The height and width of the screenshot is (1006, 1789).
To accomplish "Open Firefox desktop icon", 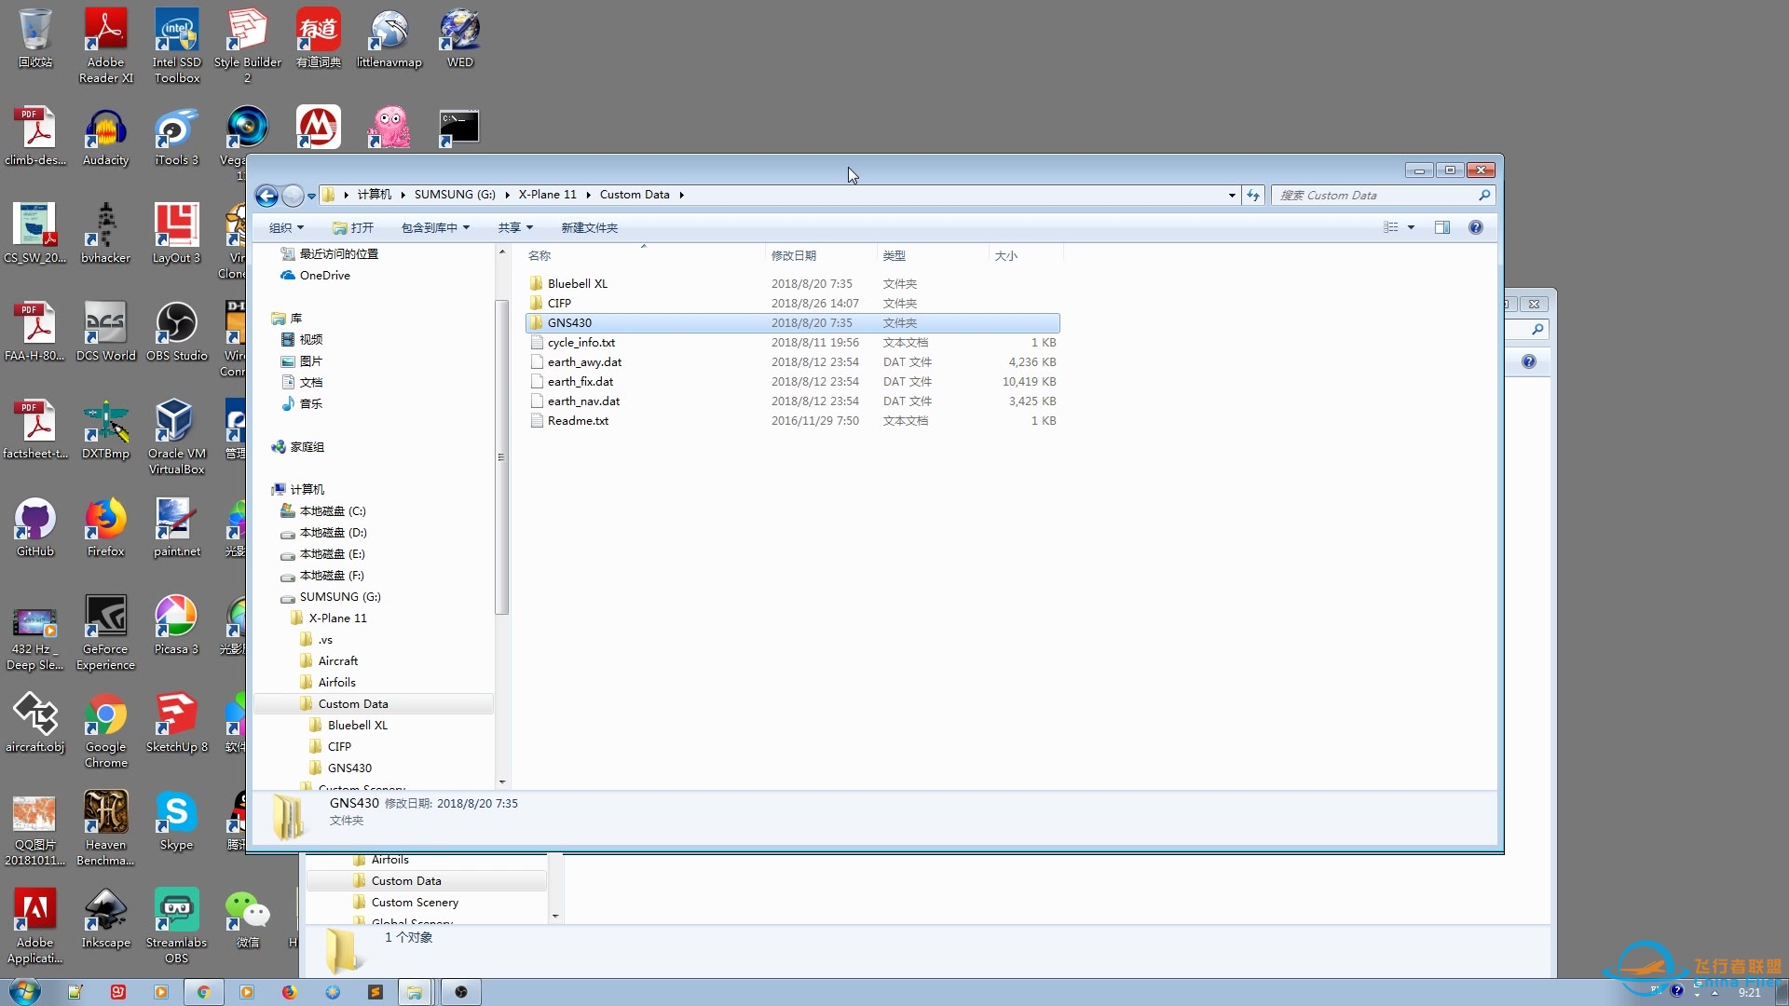I will pos(105,528).
